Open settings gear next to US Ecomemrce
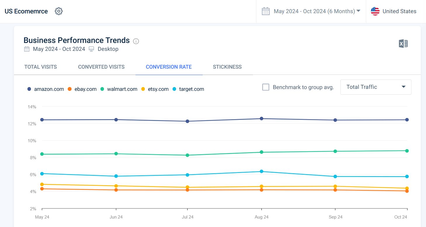The width and height of the screenshot is (426, 227). 59,11
